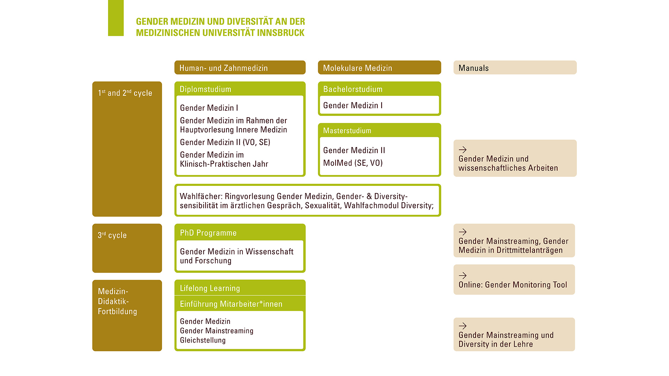Click 'Gender Medizin I' under Bachelorstudium
The width and height of the screenshot is (669, 376).
pyautogui.click(x=353, y=105)
